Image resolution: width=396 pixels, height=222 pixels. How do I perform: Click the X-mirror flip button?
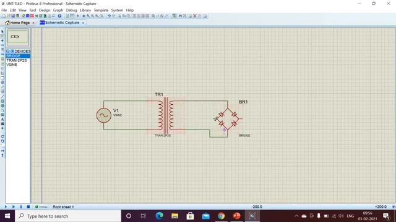pos(2,150)
